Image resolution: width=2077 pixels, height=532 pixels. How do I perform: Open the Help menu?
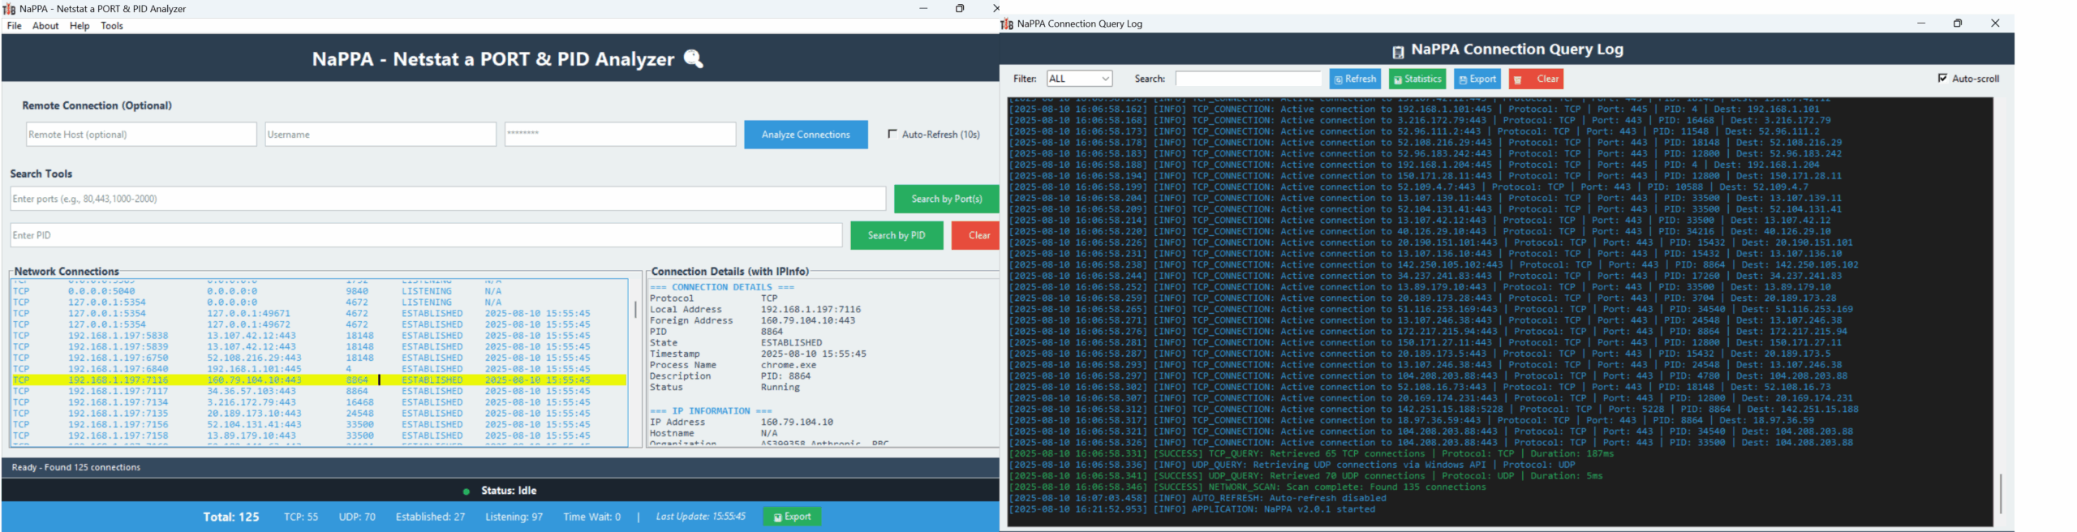coord(80,26)
